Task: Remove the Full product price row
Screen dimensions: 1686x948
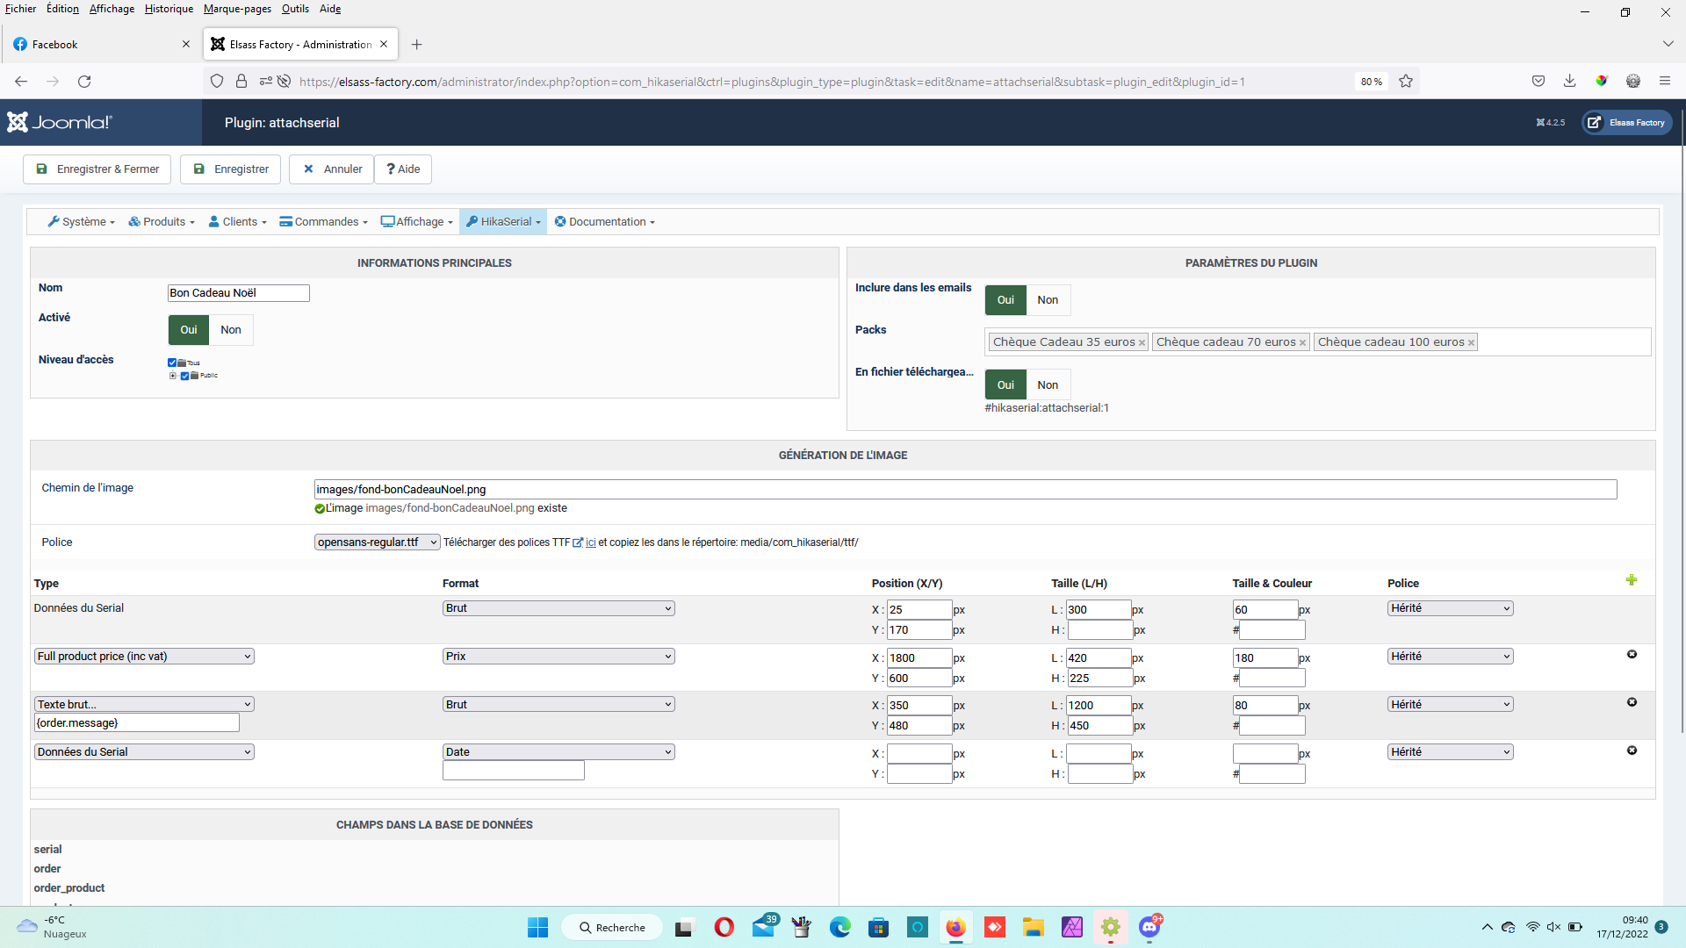Action: [x=1632, y=655]
